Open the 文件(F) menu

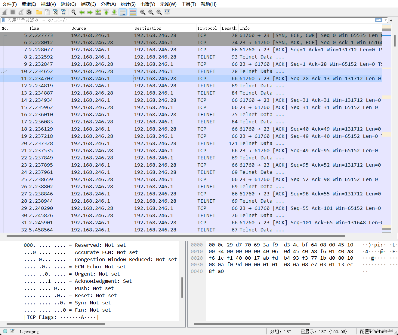click(10, 4)
